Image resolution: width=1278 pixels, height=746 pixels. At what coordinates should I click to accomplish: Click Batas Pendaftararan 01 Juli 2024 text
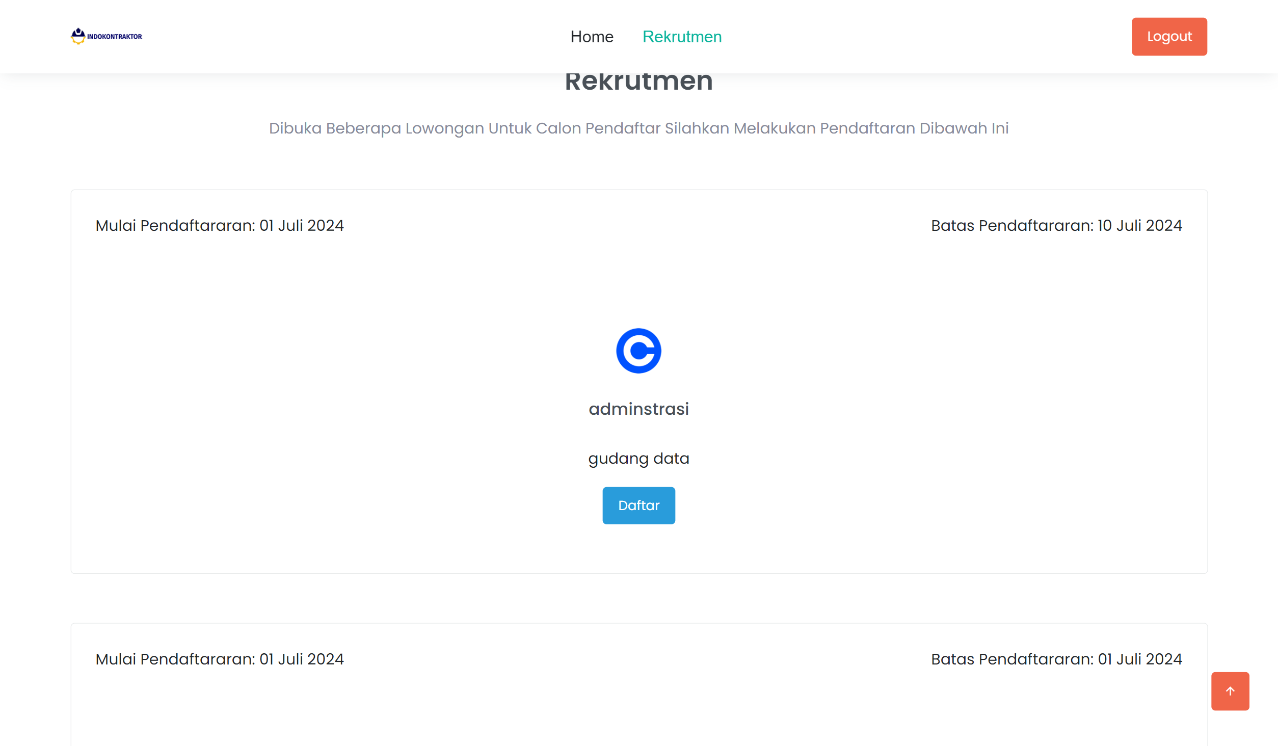coord(1056,659)
